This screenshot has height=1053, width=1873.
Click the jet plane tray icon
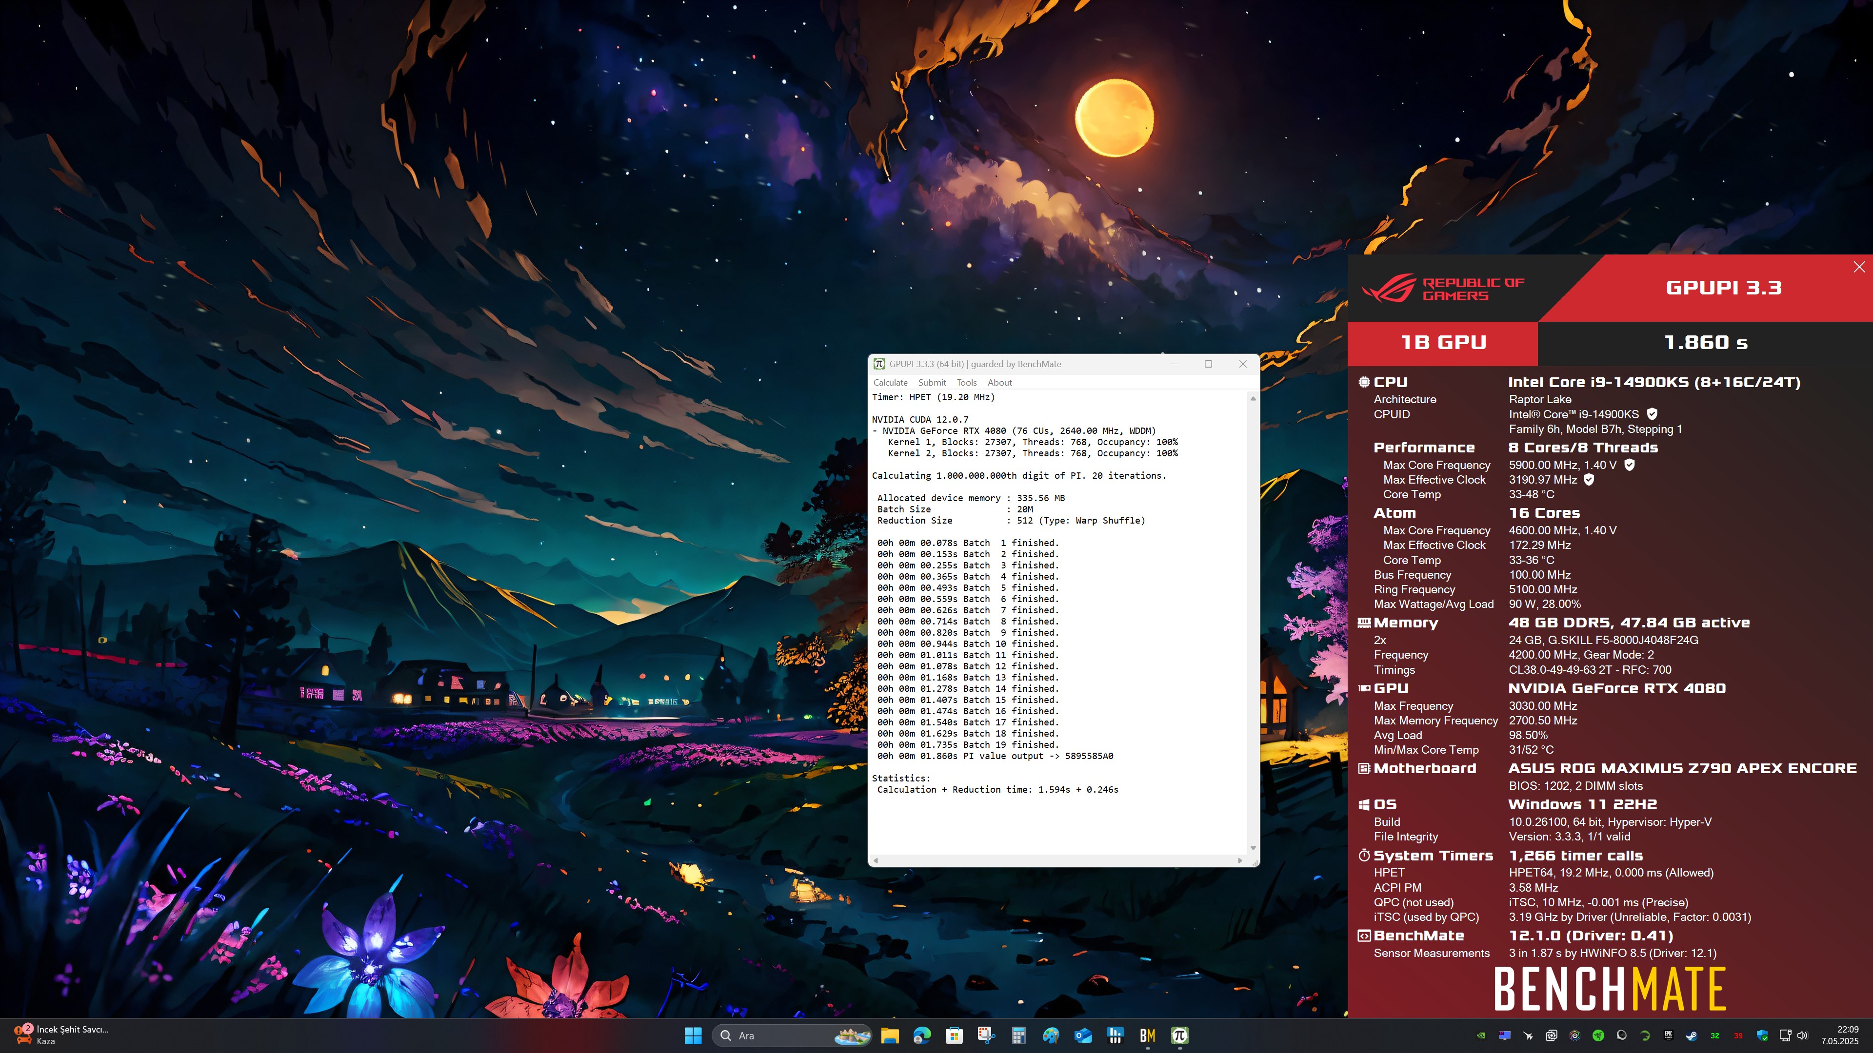1528,1035
